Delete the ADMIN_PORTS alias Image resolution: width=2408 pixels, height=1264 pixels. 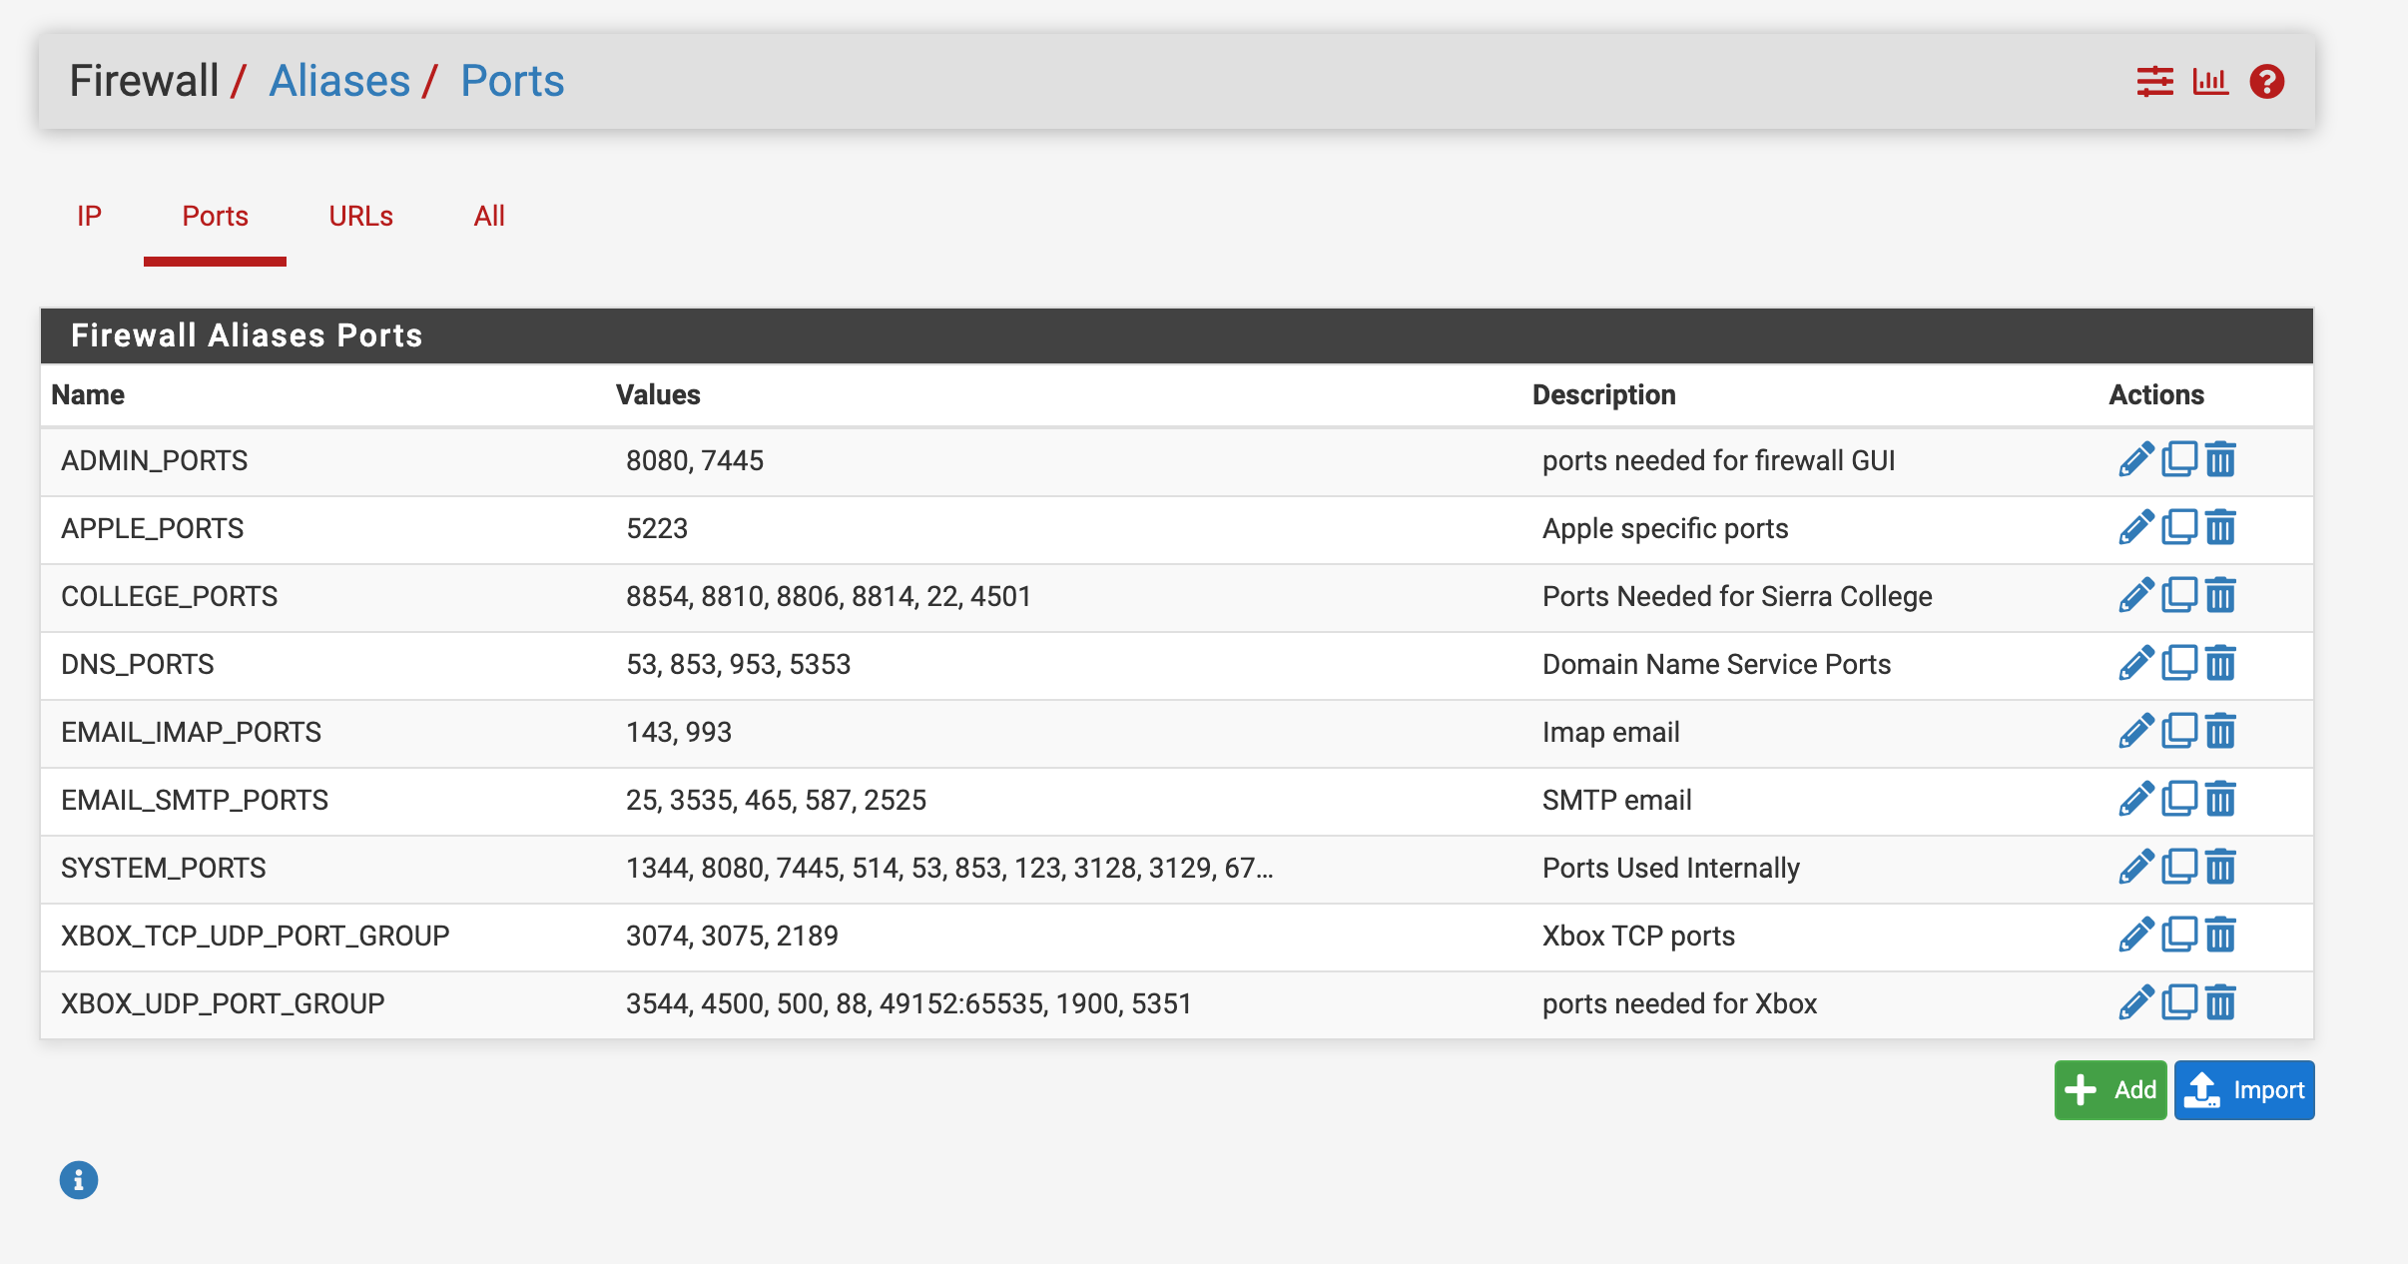tap(2220, 460)
